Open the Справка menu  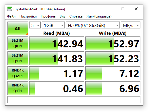click(76, 16)
